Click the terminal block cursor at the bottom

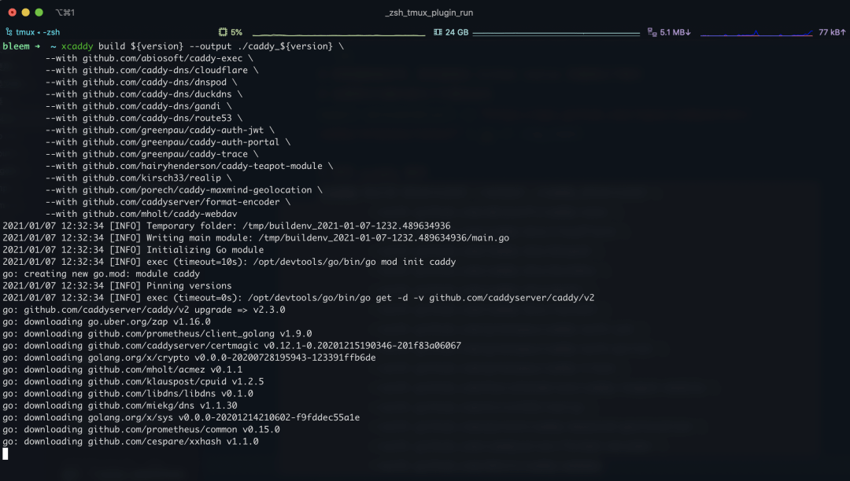(6, 453)
